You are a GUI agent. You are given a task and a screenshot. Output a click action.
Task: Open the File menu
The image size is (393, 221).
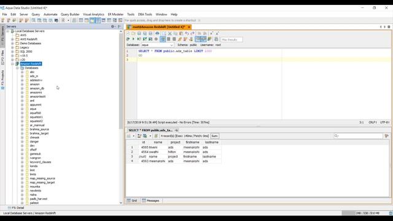click(x=4, y=14)
